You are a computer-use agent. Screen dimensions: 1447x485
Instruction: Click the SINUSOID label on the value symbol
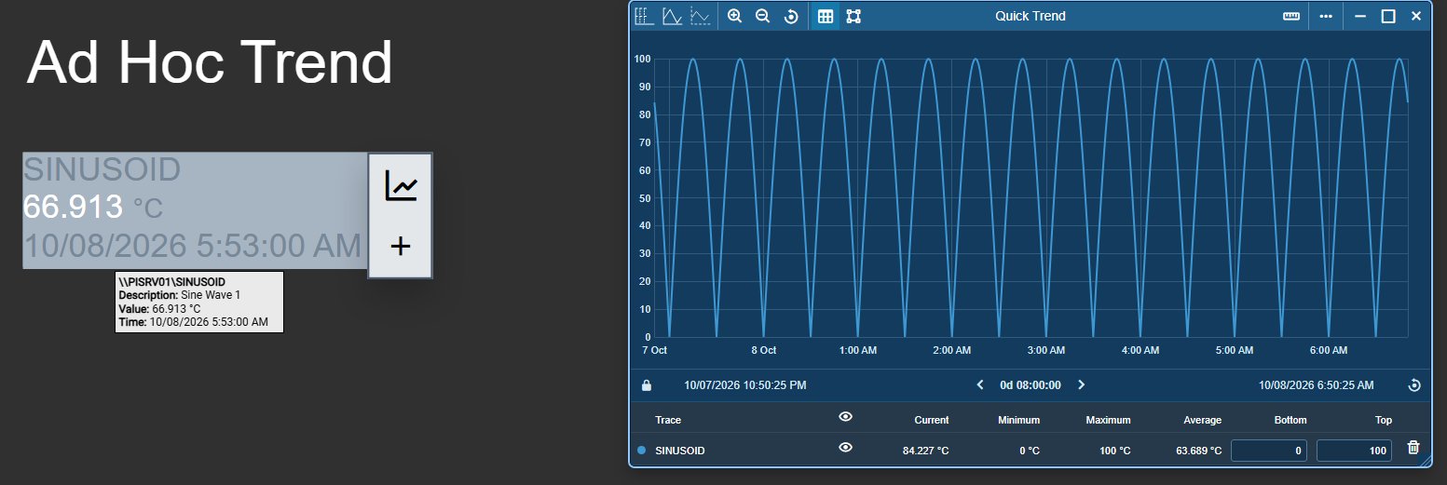point(102,169)
